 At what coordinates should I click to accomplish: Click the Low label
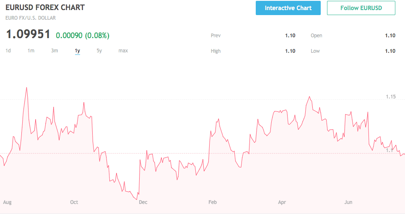click(315, 51)
